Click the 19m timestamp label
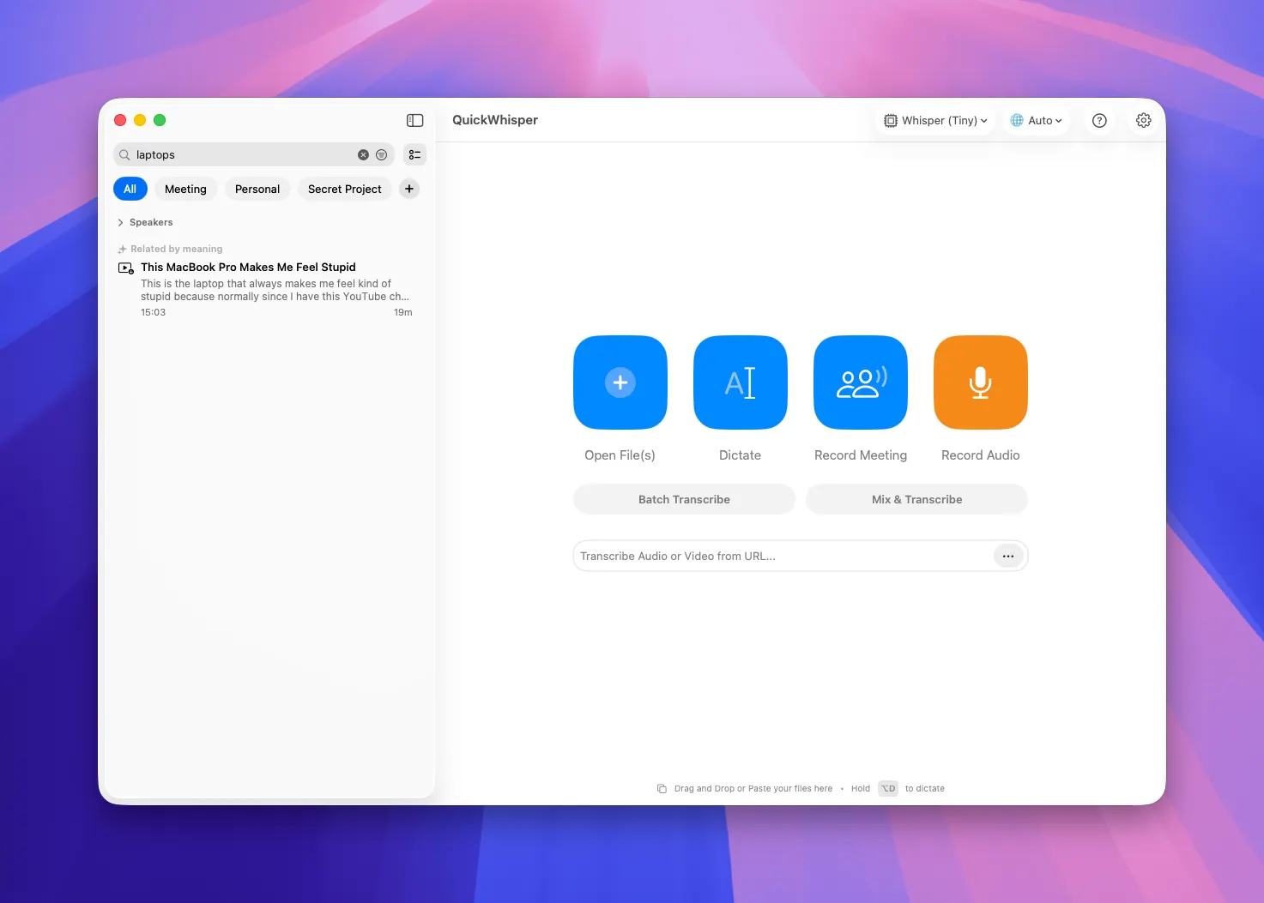 [403, 312]
